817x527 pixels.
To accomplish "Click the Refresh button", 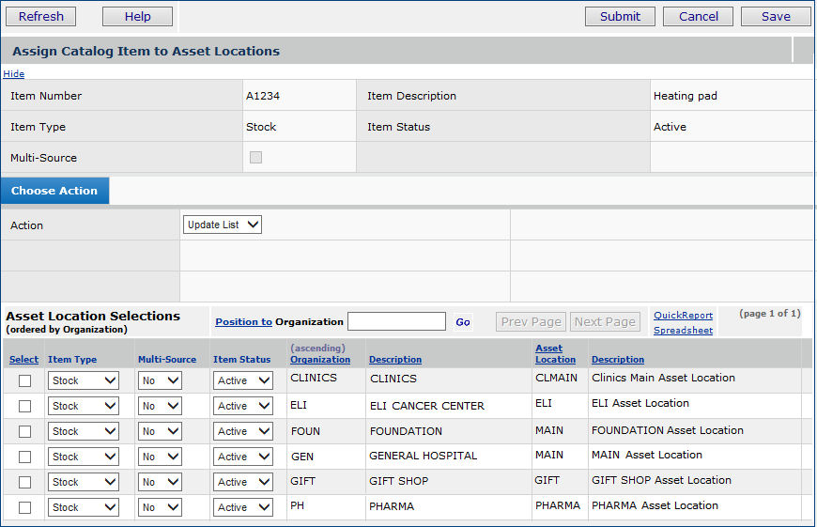I will 41,16.
